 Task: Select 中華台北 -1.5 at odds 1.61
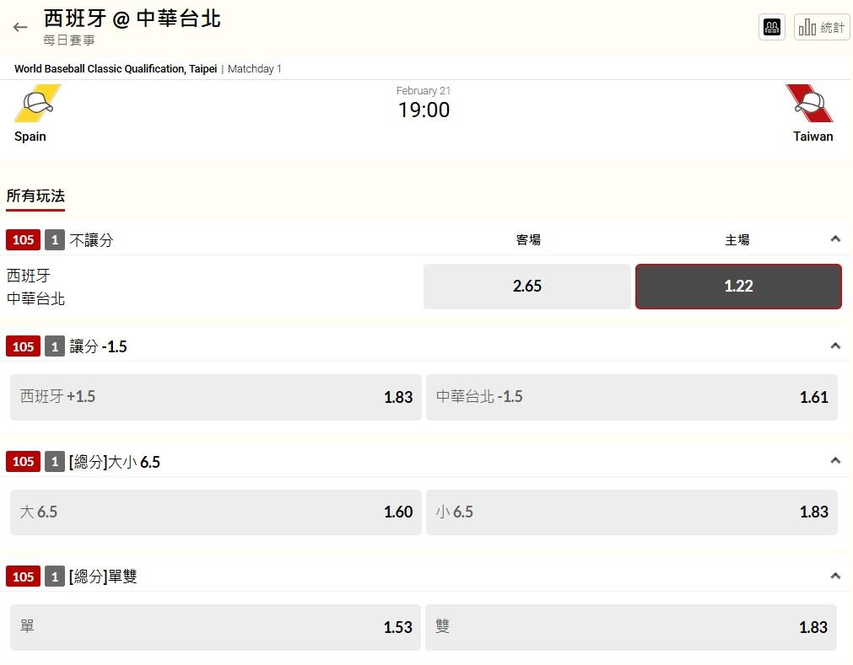coord(632,397)
